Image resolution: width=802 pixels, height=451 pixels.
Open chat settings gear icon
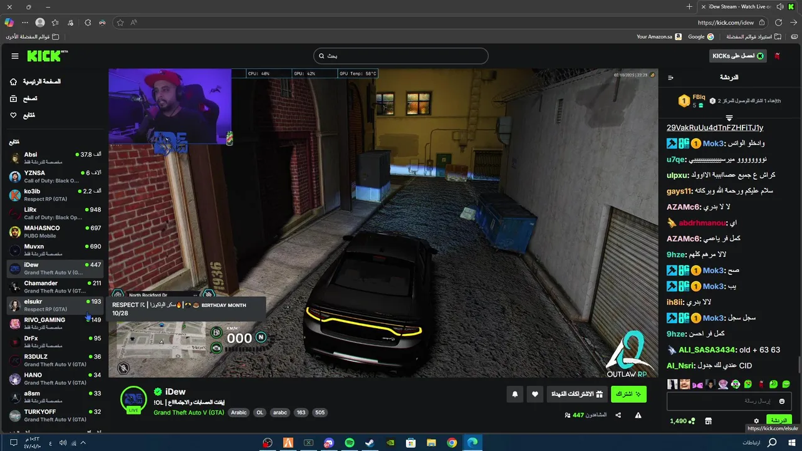tap(756, 421)
